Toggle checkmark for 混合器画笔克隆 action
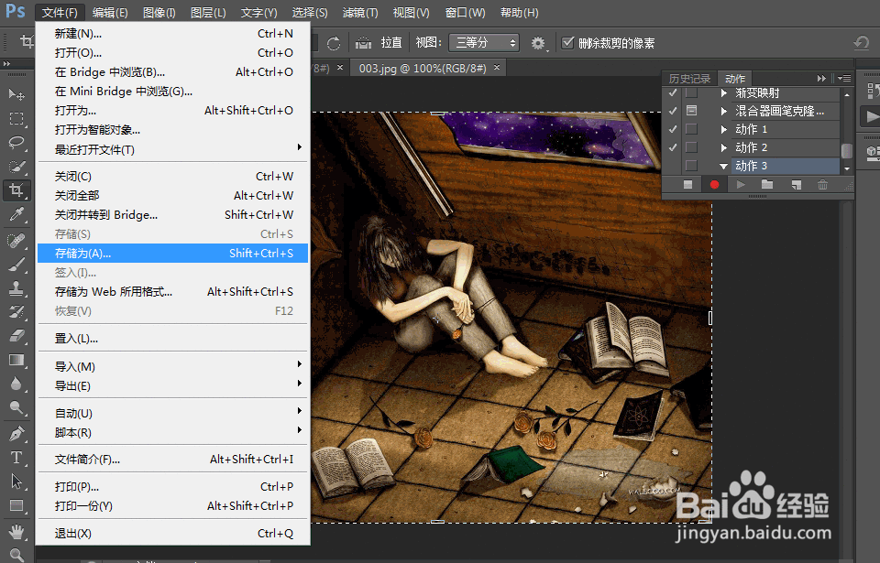The height and width of the screenshot is (563, 880). tap(672, 111)
